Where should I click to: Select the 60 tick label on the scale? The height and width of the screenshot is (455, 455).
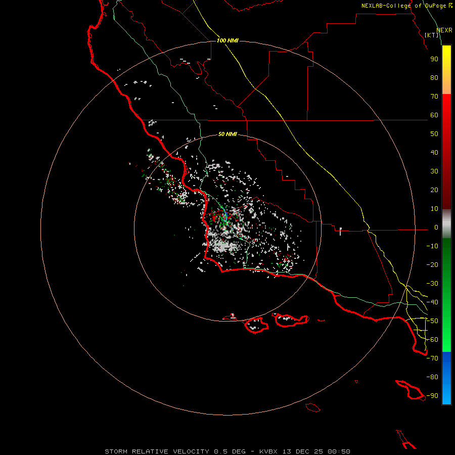[x=434, y=115]
